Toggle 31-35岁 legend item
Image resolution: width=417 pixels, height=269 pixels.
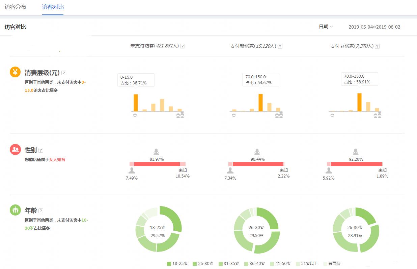[229, 264]
